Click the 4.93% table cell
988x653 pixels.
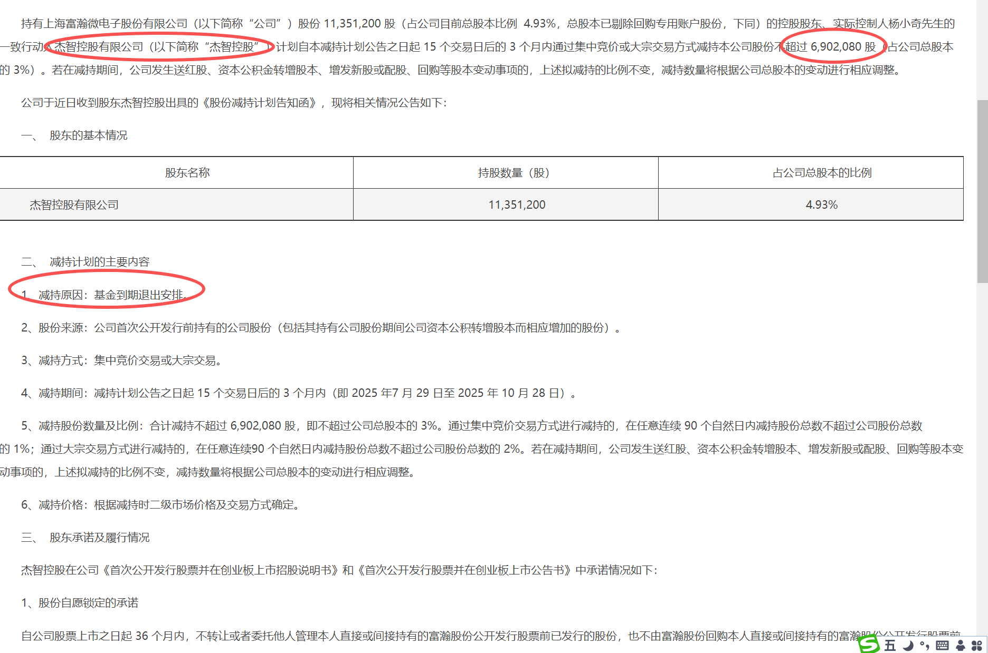[821, 205]
